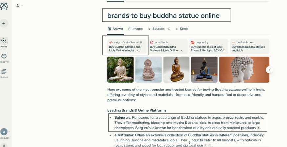Show next images with carousel arrow
The image size is (287, 147).
pos(269,70)
